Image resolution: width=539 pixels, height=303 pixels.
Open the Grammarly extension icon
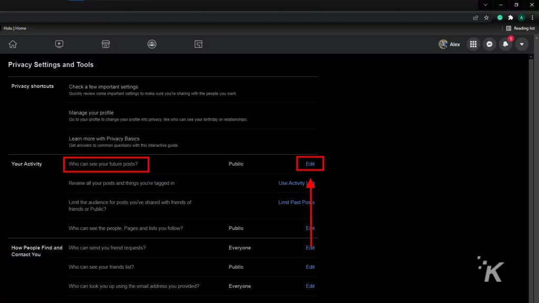[x=500, y=17]
